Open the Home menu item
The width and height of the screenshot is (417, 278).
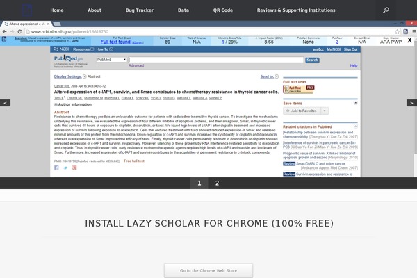click(x=57, y=10)
